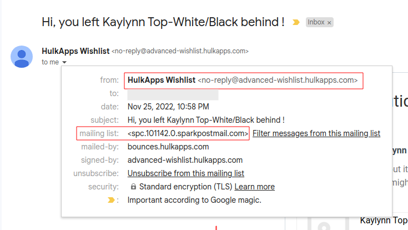Click the yellow importance marker beside the subject
The height and width of the screenshot is (230, 408).
coord(296,23)
